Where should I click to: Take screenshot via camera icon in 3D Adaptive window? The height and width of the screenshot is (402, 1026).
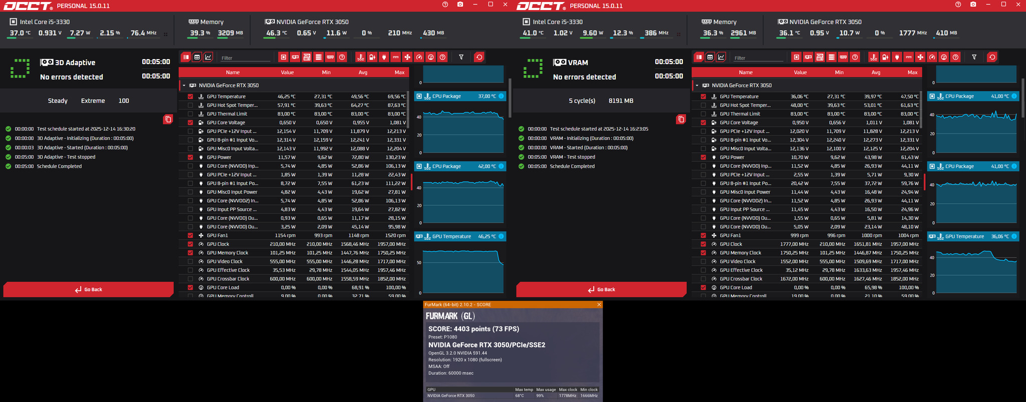(460, 5)
